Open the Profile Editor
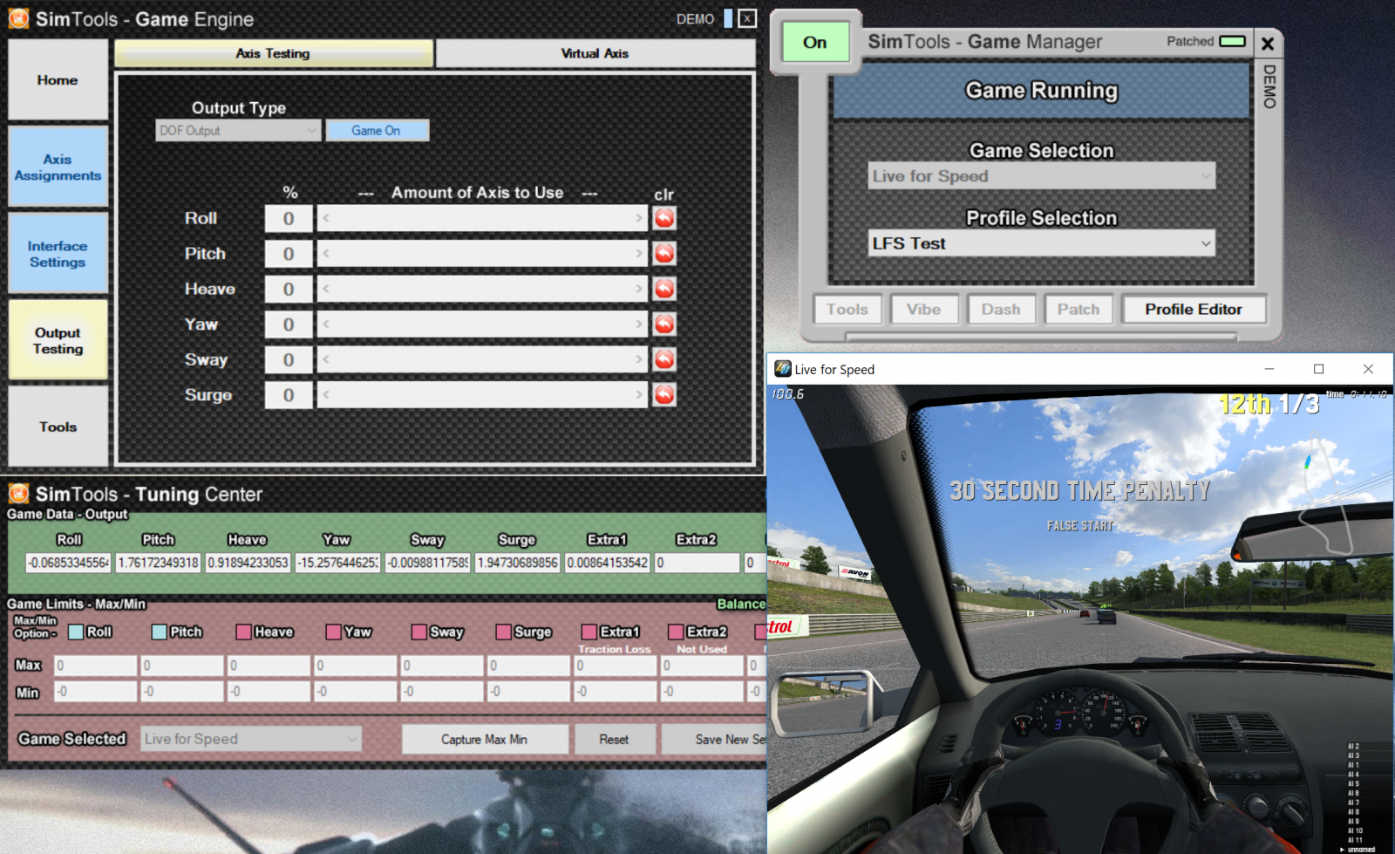The width and height of the screenshot is (1395, 854). pyautogui.click(x=1194, y=309)
